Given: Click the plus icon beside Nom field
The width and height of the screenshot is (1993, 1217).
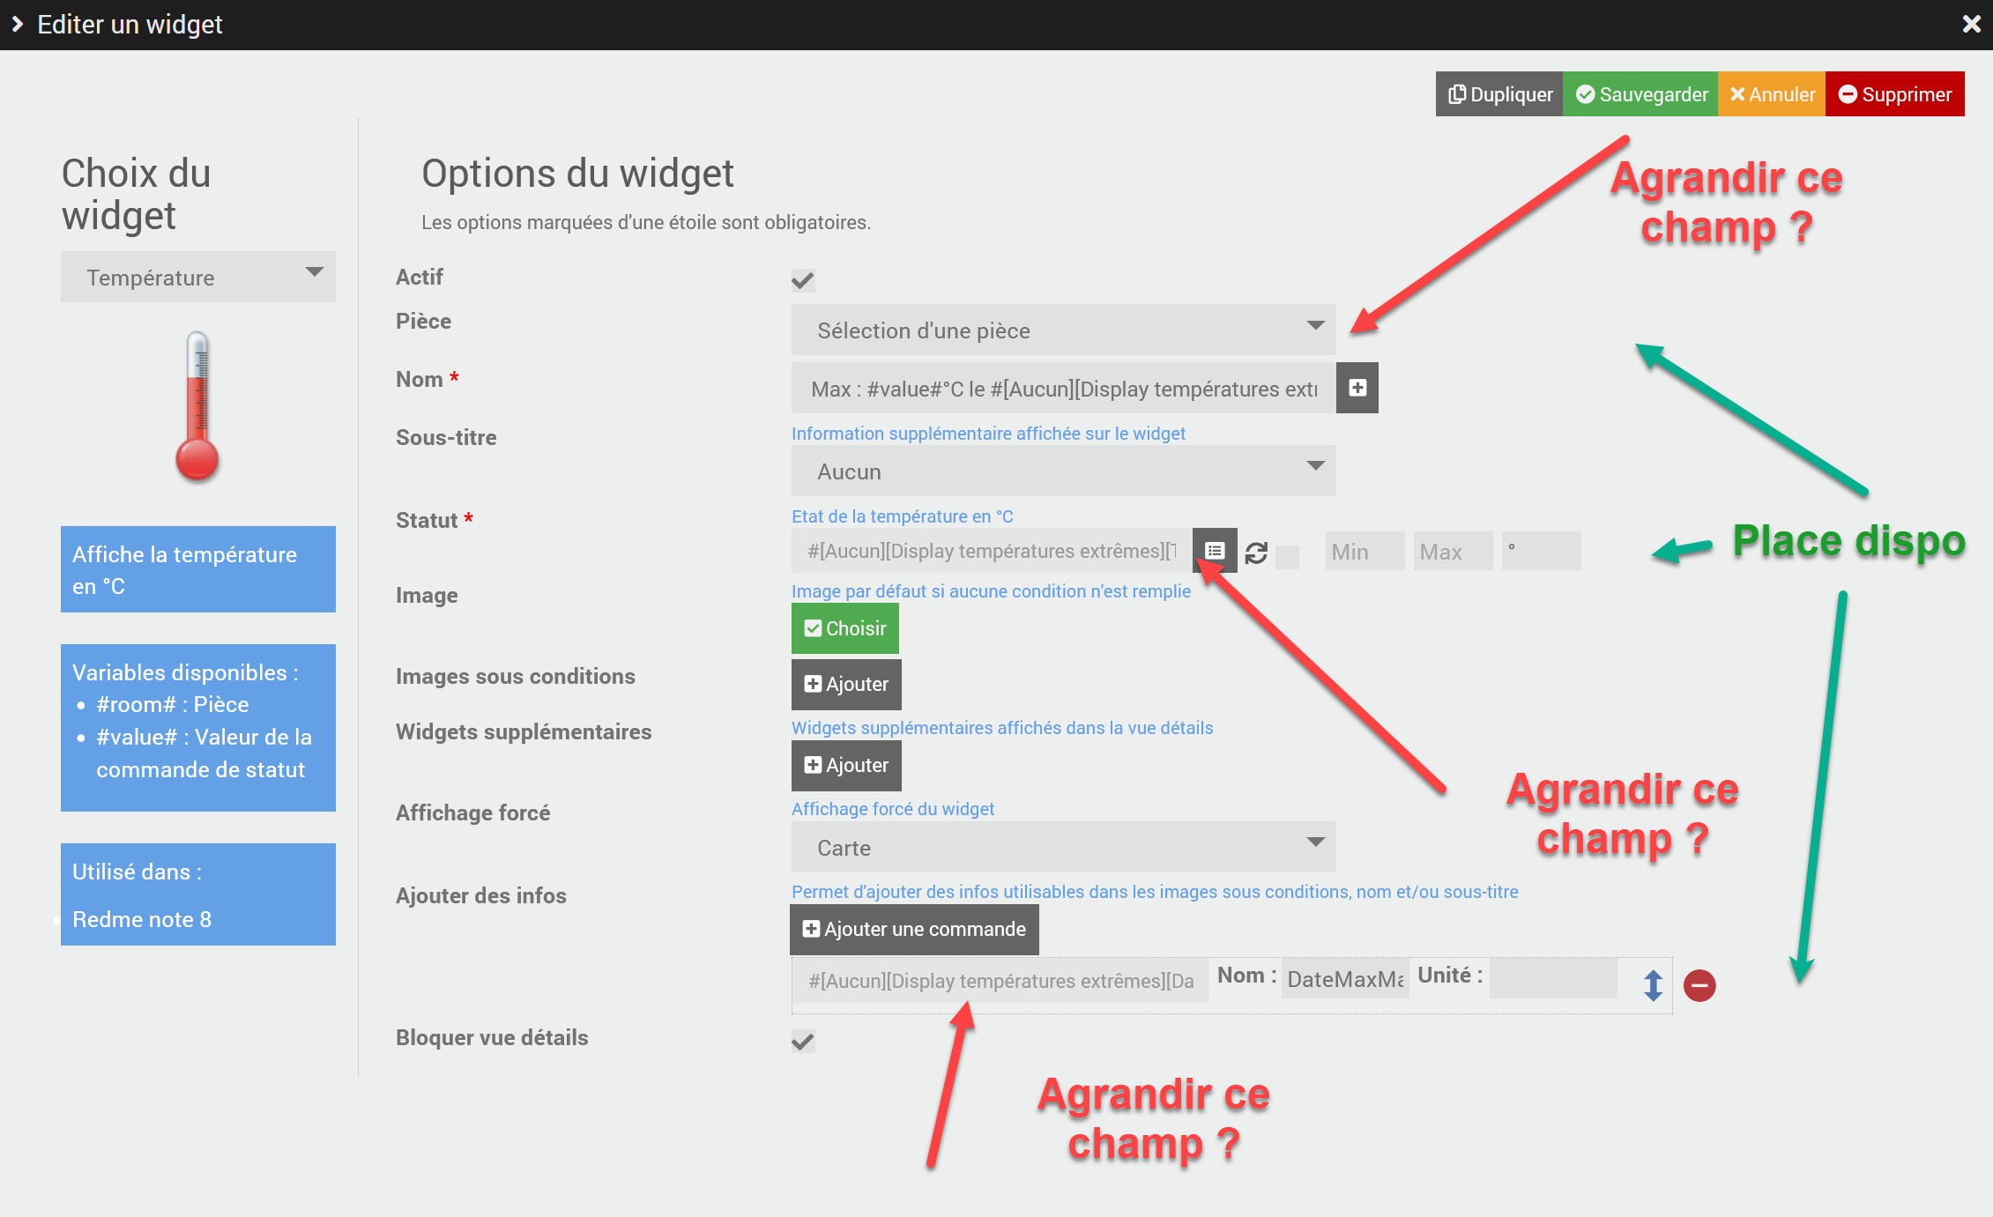Looking at the screenshot, I should click(1357, 388).
